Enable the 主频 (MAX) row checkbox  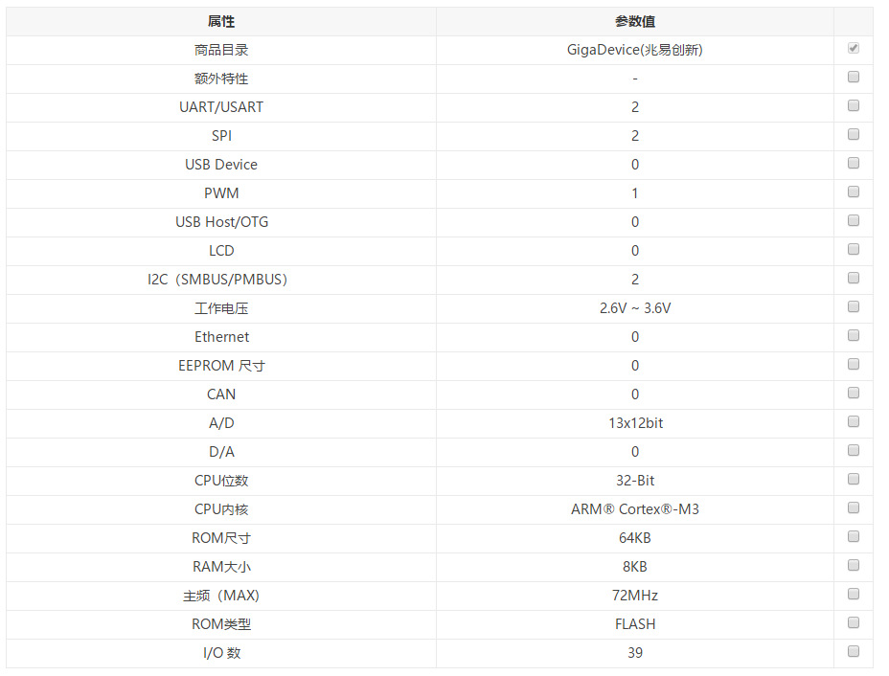(853, 595)
